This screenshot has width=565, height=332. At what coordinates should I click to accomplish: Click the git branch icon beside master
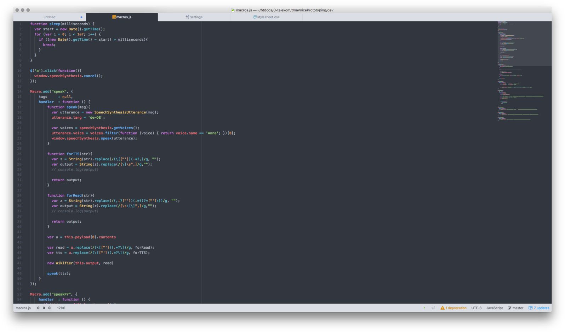[509, 308]
